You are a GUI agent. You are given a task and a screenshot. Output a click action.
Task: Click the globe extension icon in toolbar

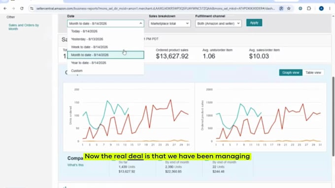point(300,8)
